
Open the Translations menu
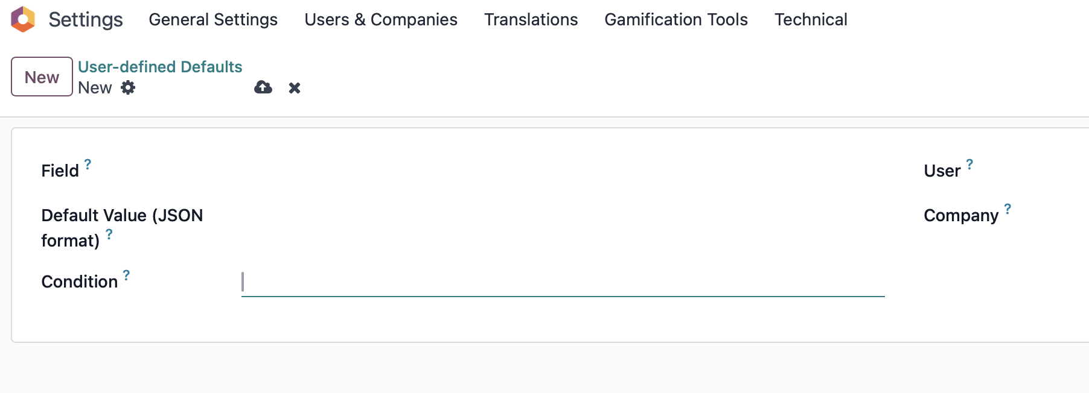pyautogui.click(x=531, y=19)
